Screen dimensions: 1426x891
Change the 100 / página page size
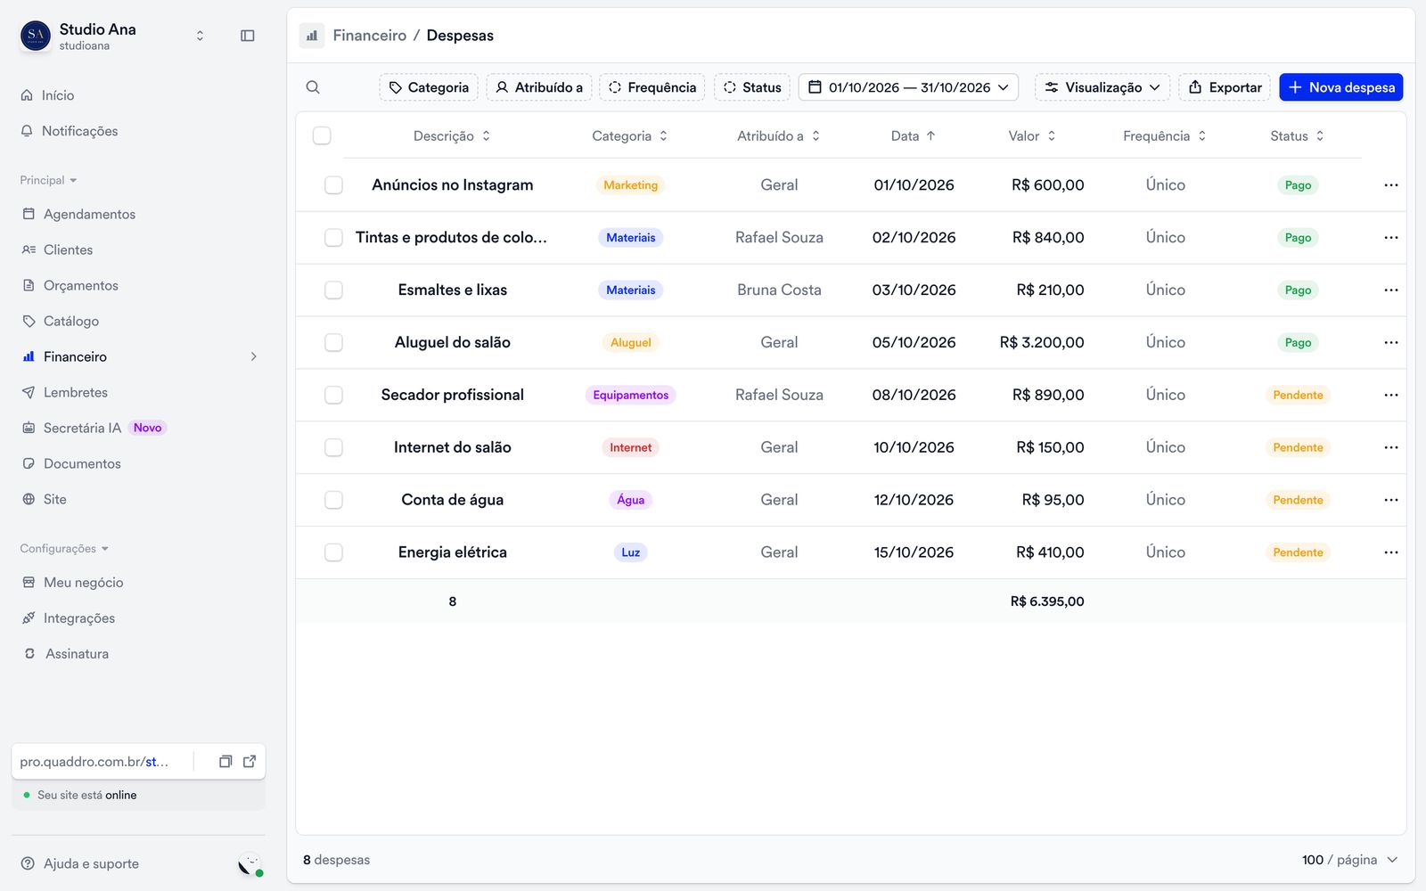(1349, 860)
